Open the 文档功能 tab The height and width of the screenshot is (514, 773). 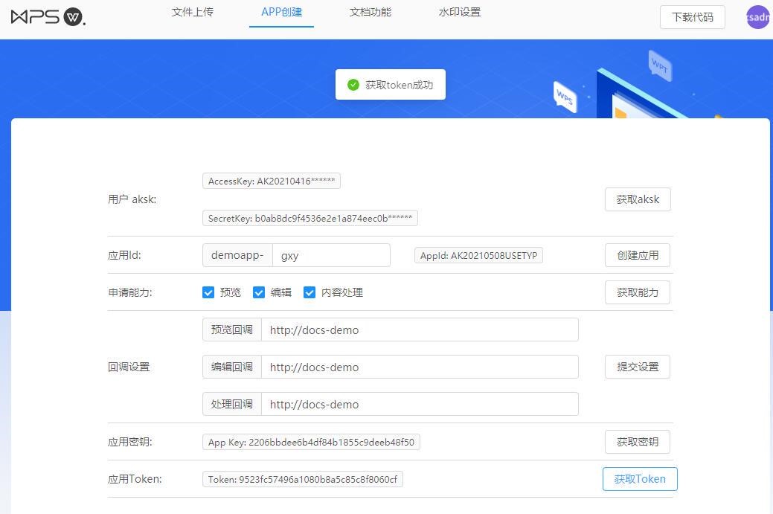coord(370,13)
